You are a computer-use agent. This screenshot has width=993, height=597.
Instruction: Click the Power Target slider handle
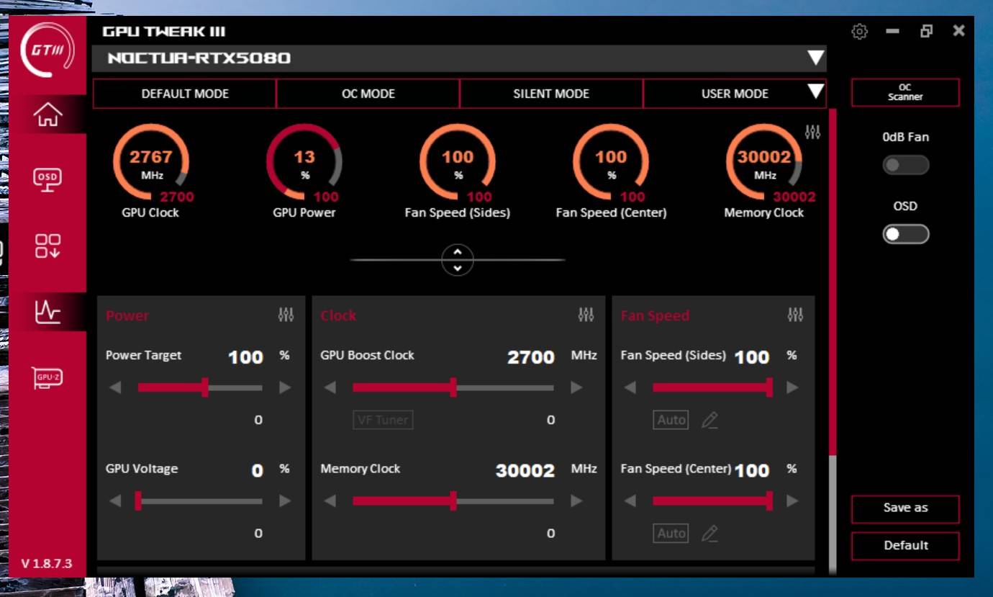pos(205,387)
